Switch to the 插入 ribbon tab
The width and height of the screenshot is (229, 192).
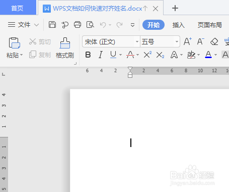(x=178, y=25)
